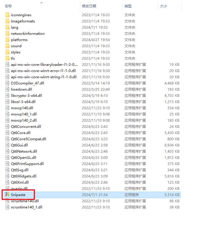Click the msvcp140.dll file icon

(7, 108)
